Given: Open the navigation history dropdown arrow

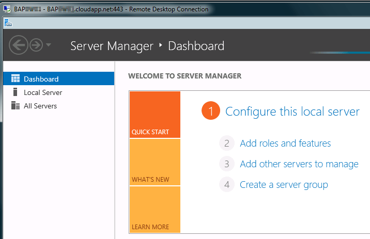Looking at the screenshot, I should 49,45.
